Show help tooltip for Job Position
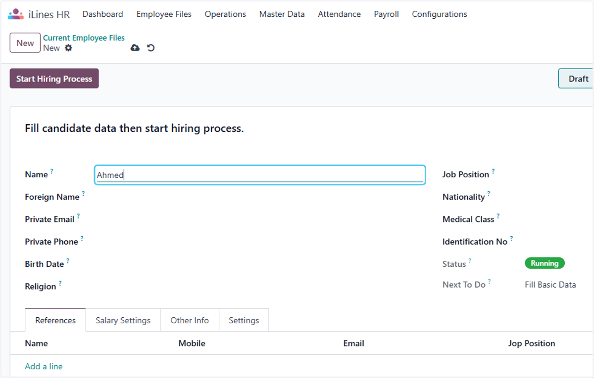Viewport: 594px width, 378px height. [493, 171]
